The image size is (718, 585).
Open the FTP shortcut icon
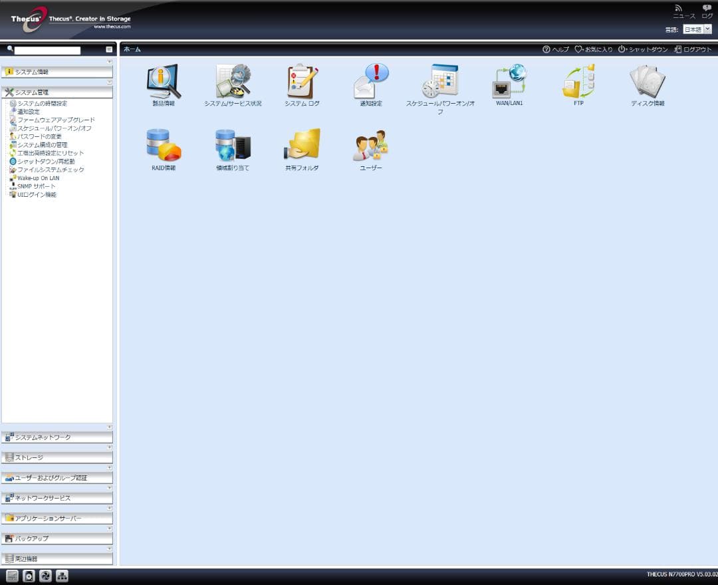click(x=578, y=82)
